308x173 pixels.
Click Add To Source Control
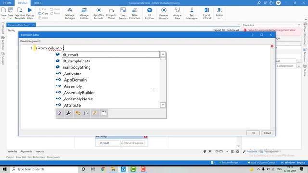tap(262, 162)
